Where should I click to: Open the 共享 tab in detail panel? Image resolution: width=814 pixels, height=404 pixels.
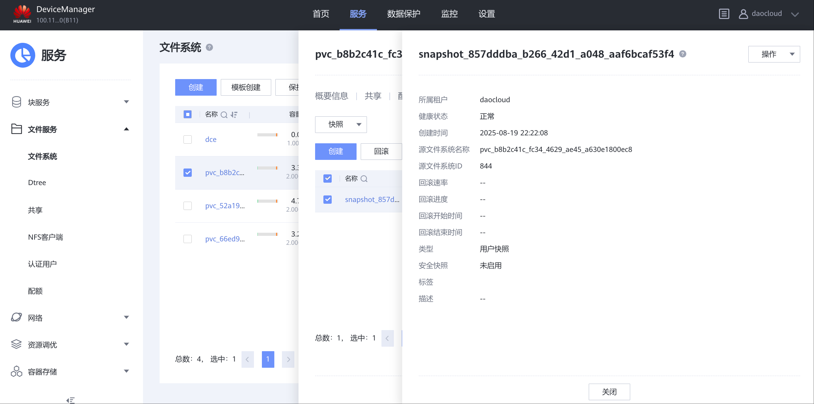[x=373, y=96]
